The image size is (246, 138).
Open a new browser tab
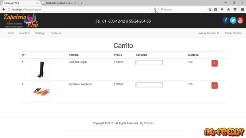pyautogui.click(x=81, y=3)
